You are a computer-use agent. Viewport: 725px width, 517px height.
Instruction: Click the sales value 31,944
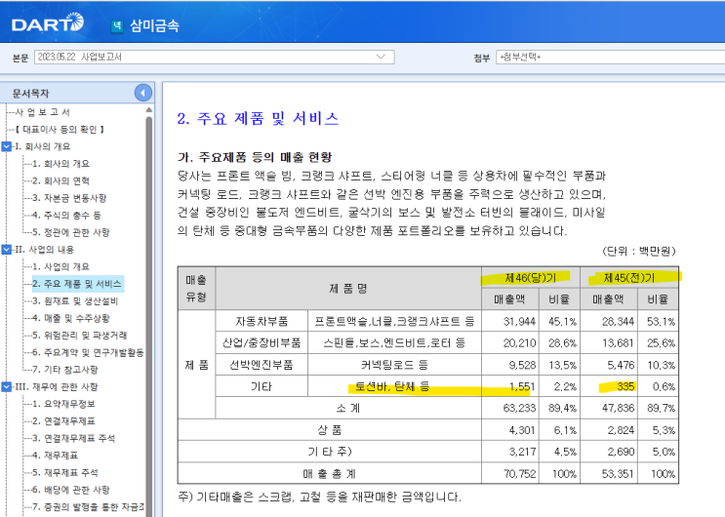tap(519, 321)
